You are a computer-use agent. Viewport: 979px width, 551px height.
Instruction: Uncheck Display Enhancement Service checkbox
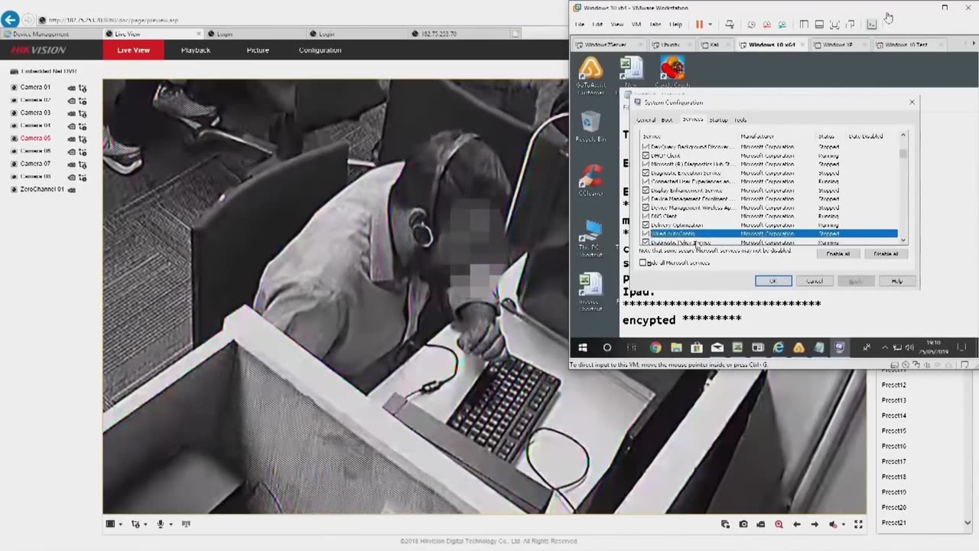(646, 191)
